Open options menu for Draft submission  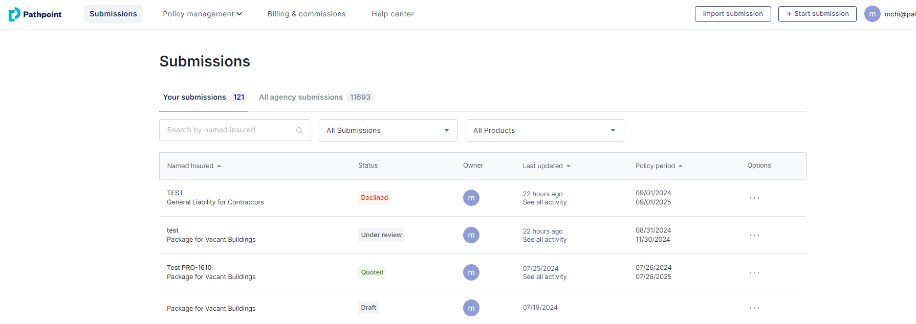pos(754,308)
